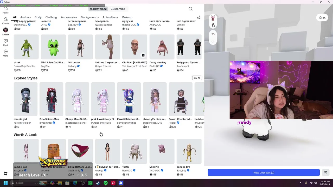Undo the last avatar change
The image size is (333, 187).
pyautogui.click(x=213, y=34)
